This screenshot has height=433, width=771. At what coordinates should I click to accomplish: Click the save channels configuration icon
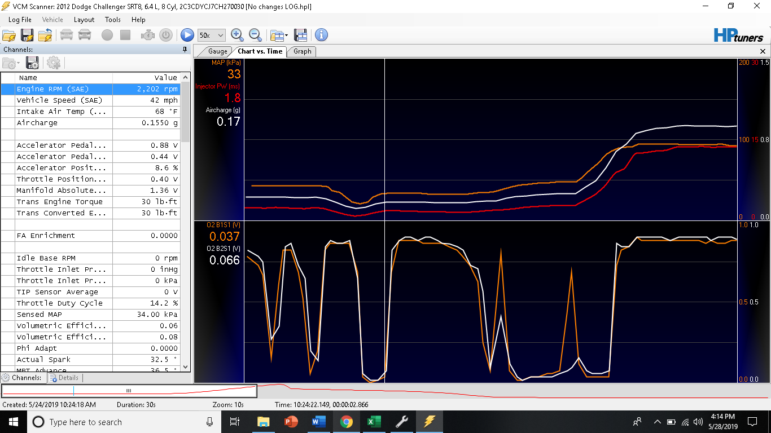point(32,63)
